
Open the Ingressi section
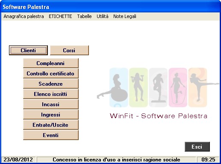51,114
